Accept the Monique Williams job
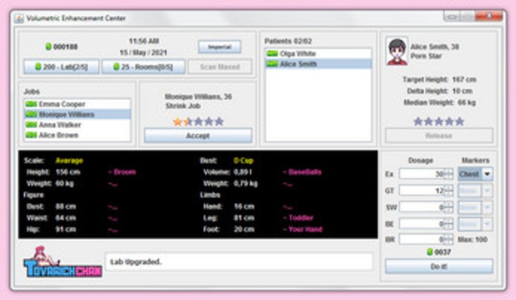 click(198, 135)
